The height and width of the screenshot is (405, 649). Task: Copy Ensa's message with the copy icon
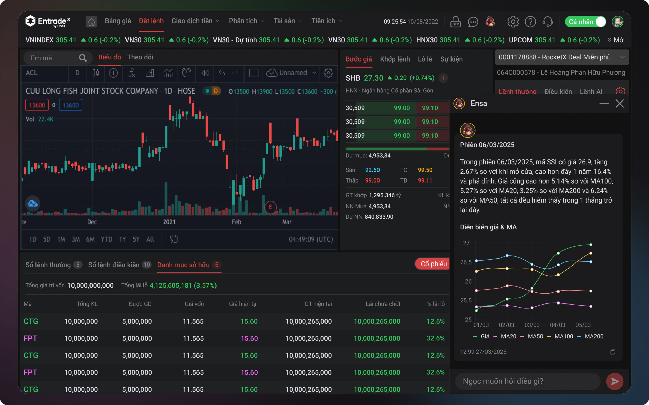[613, 352]
